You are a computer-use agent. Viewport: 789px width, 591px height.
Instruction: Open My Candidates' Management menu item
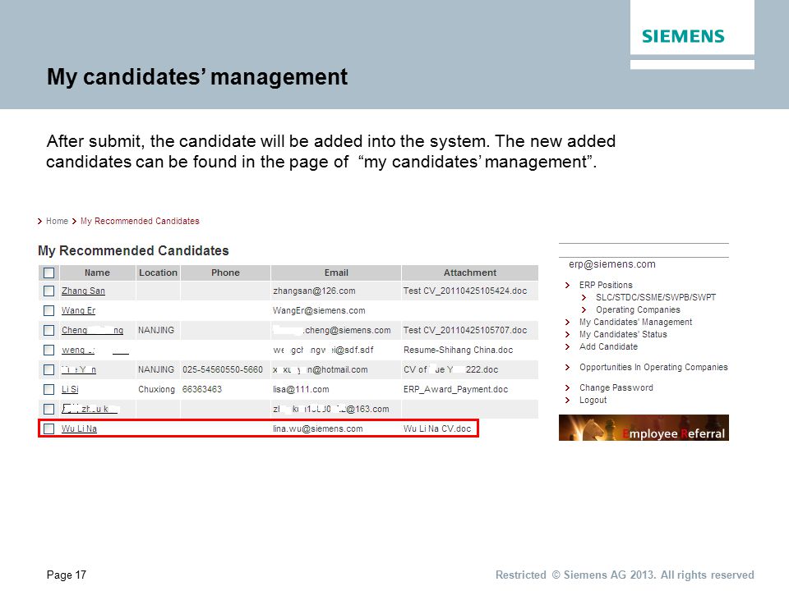635,322
